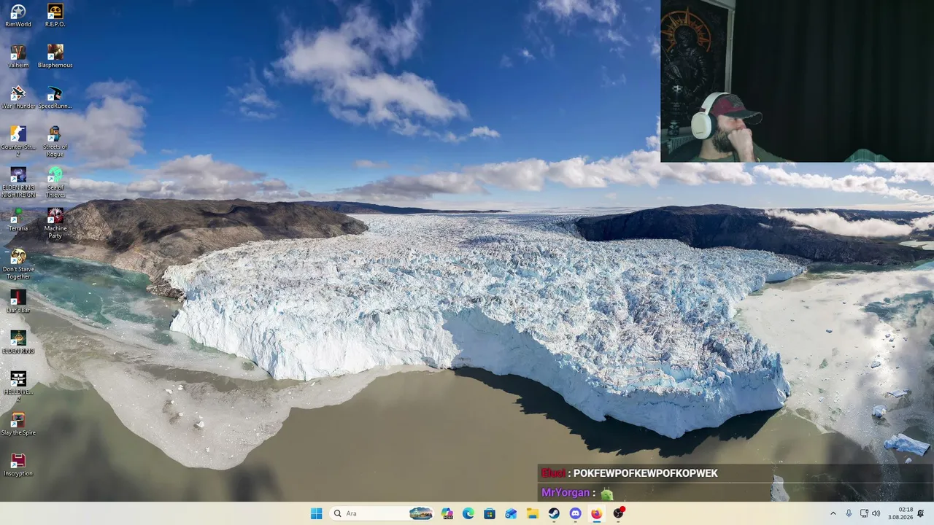934x525 pixels.
Task: Select the Terraria desktop shortcut
Action: (18, 219)
